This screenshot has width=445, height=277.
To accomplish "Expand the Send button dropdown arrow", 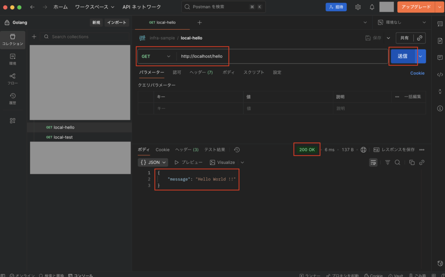I will (x=420, y=56).
